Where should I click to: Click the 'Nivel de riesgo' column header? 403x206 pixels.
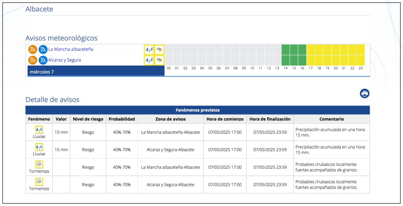click(88, 119)
